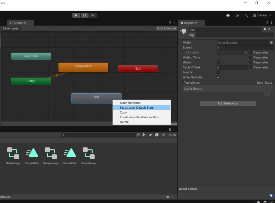The height and width of the screenshot is (203, 275).
Task: Uncheck Write Defaults checkbox
Action: click(x=218, y=77)
